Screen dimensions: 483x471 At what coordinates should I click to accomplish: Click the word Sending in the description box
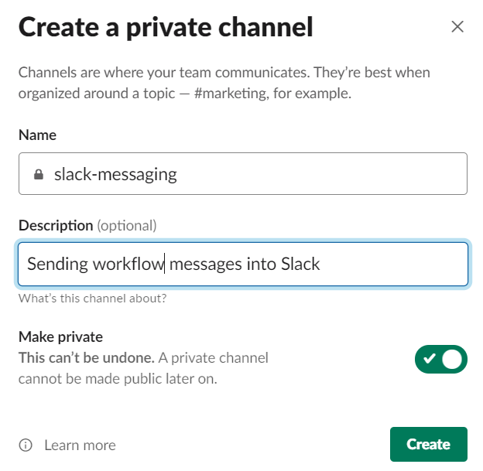tap(57, 265)
